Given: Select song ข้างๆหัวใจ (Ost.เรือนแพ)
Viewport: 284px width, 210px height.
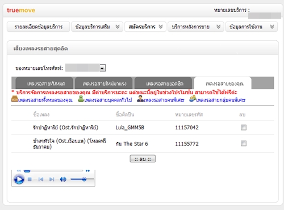Looking at the screenshot, I should pyautogui.click(x=69, y=144).
